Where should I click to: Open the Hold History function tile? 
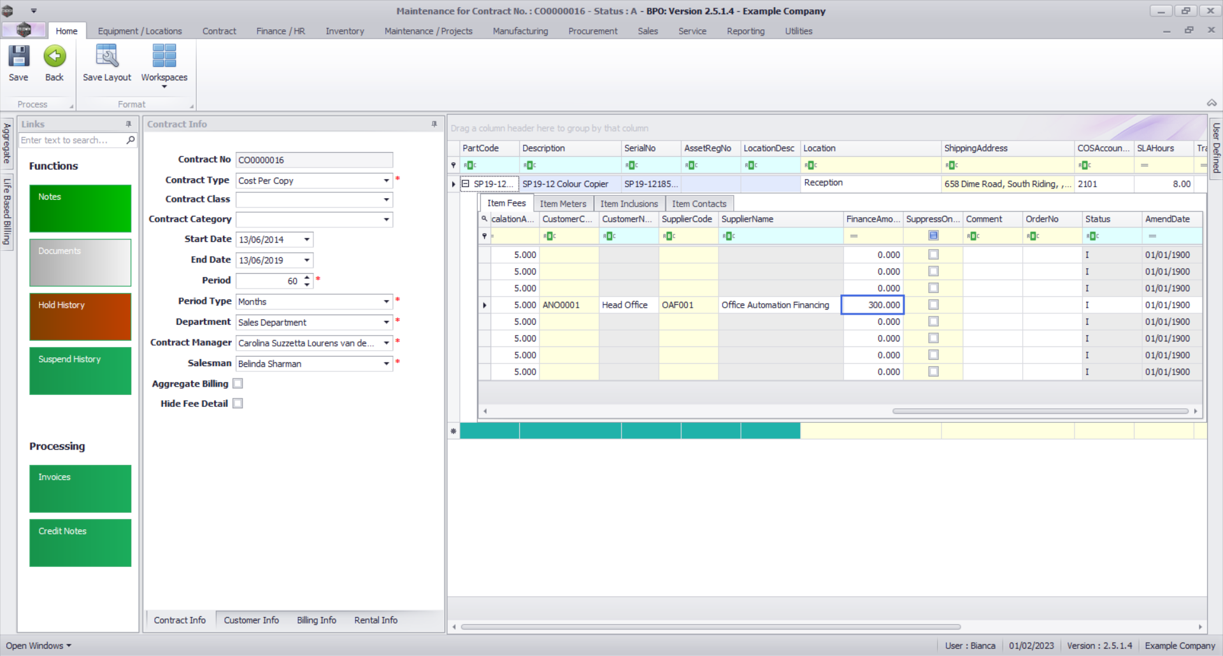(80, 317)
